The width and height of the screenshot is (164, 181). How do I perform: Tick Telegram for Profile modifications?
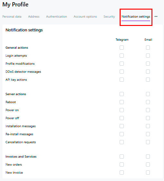coord(122,64)
